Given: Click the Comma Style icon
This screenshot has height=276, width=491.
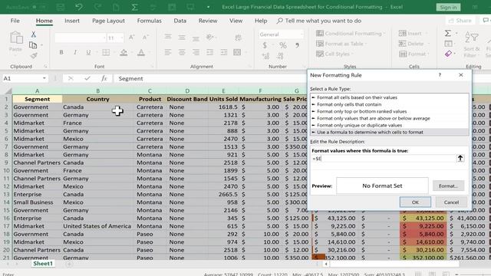Looking at the screenshot, I should [297, 45].
